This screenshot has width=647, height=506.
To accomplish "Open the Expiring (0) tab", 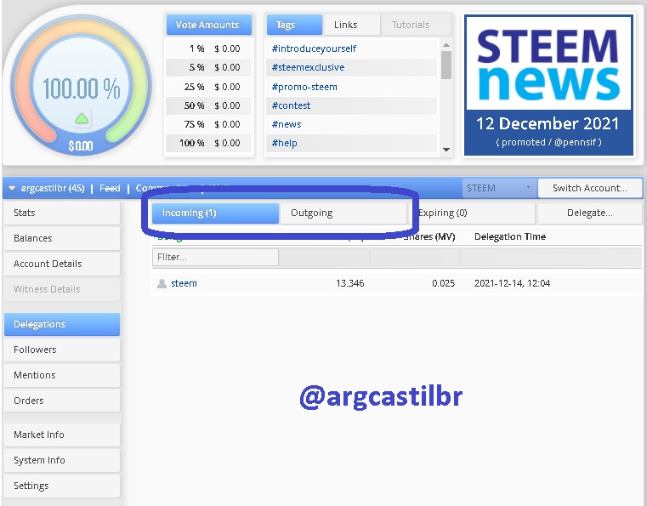I will [x=472, y=213].
